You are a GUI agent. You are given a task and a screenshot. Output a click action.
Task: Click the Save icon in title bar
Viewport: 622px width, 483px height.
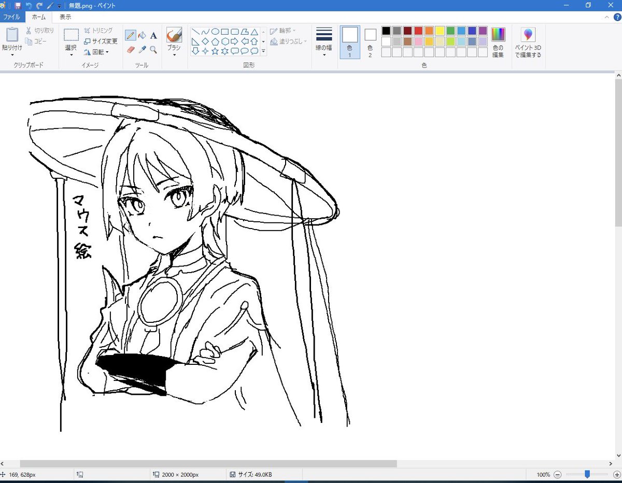coord(18,6)
